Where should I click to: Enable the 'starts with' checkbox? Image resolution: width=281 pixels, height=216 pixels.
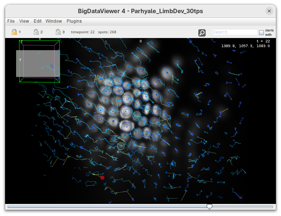(x=261, y=33)
